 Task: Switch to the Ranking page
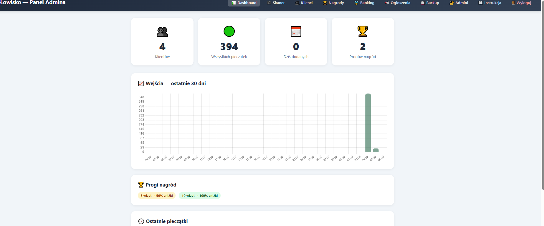[364, 3]
